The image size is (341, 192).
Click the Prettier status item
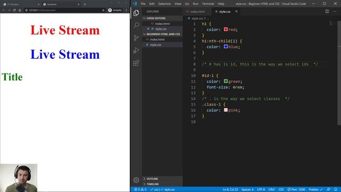tap(316, 189)
